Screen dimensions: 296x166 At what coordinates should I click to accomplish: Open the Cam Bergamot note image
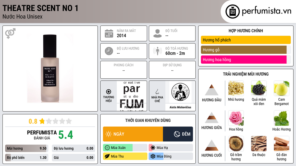[x=282, y=88]
